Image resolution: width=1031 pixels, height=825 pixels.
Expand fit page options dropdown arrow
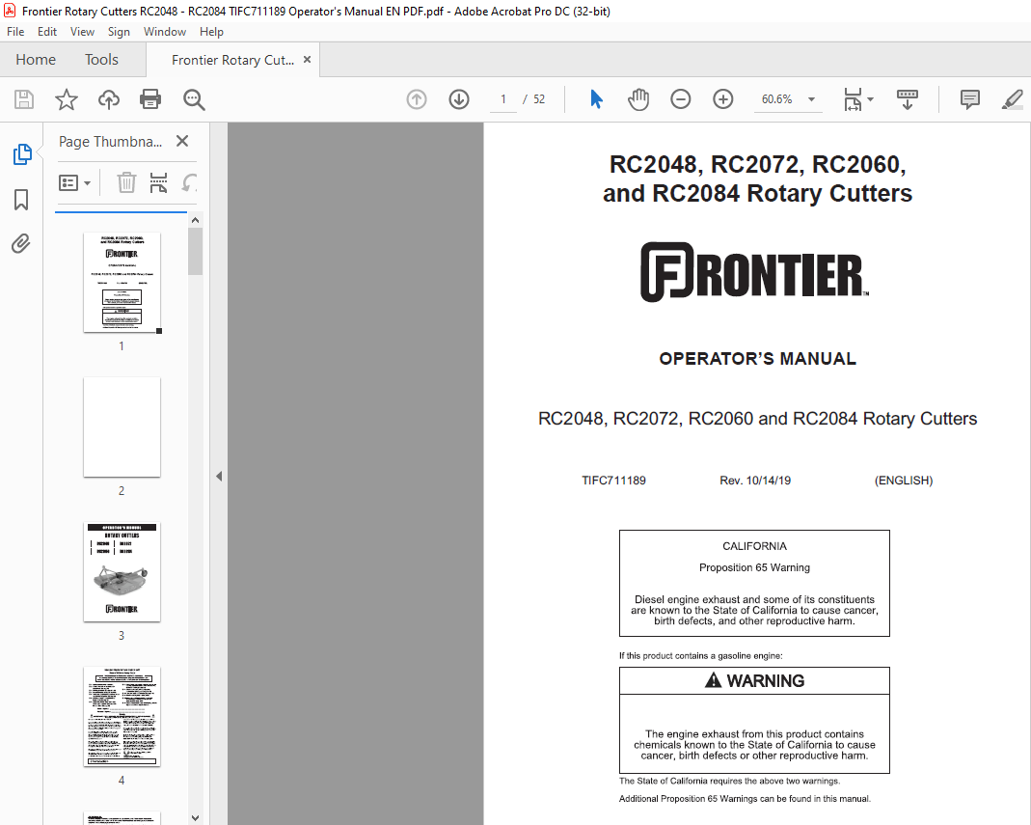[x=871, y=99]
